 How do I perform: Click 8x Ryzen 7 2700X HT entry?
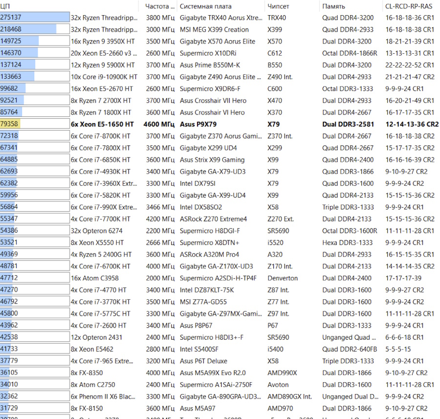point(101,100)
